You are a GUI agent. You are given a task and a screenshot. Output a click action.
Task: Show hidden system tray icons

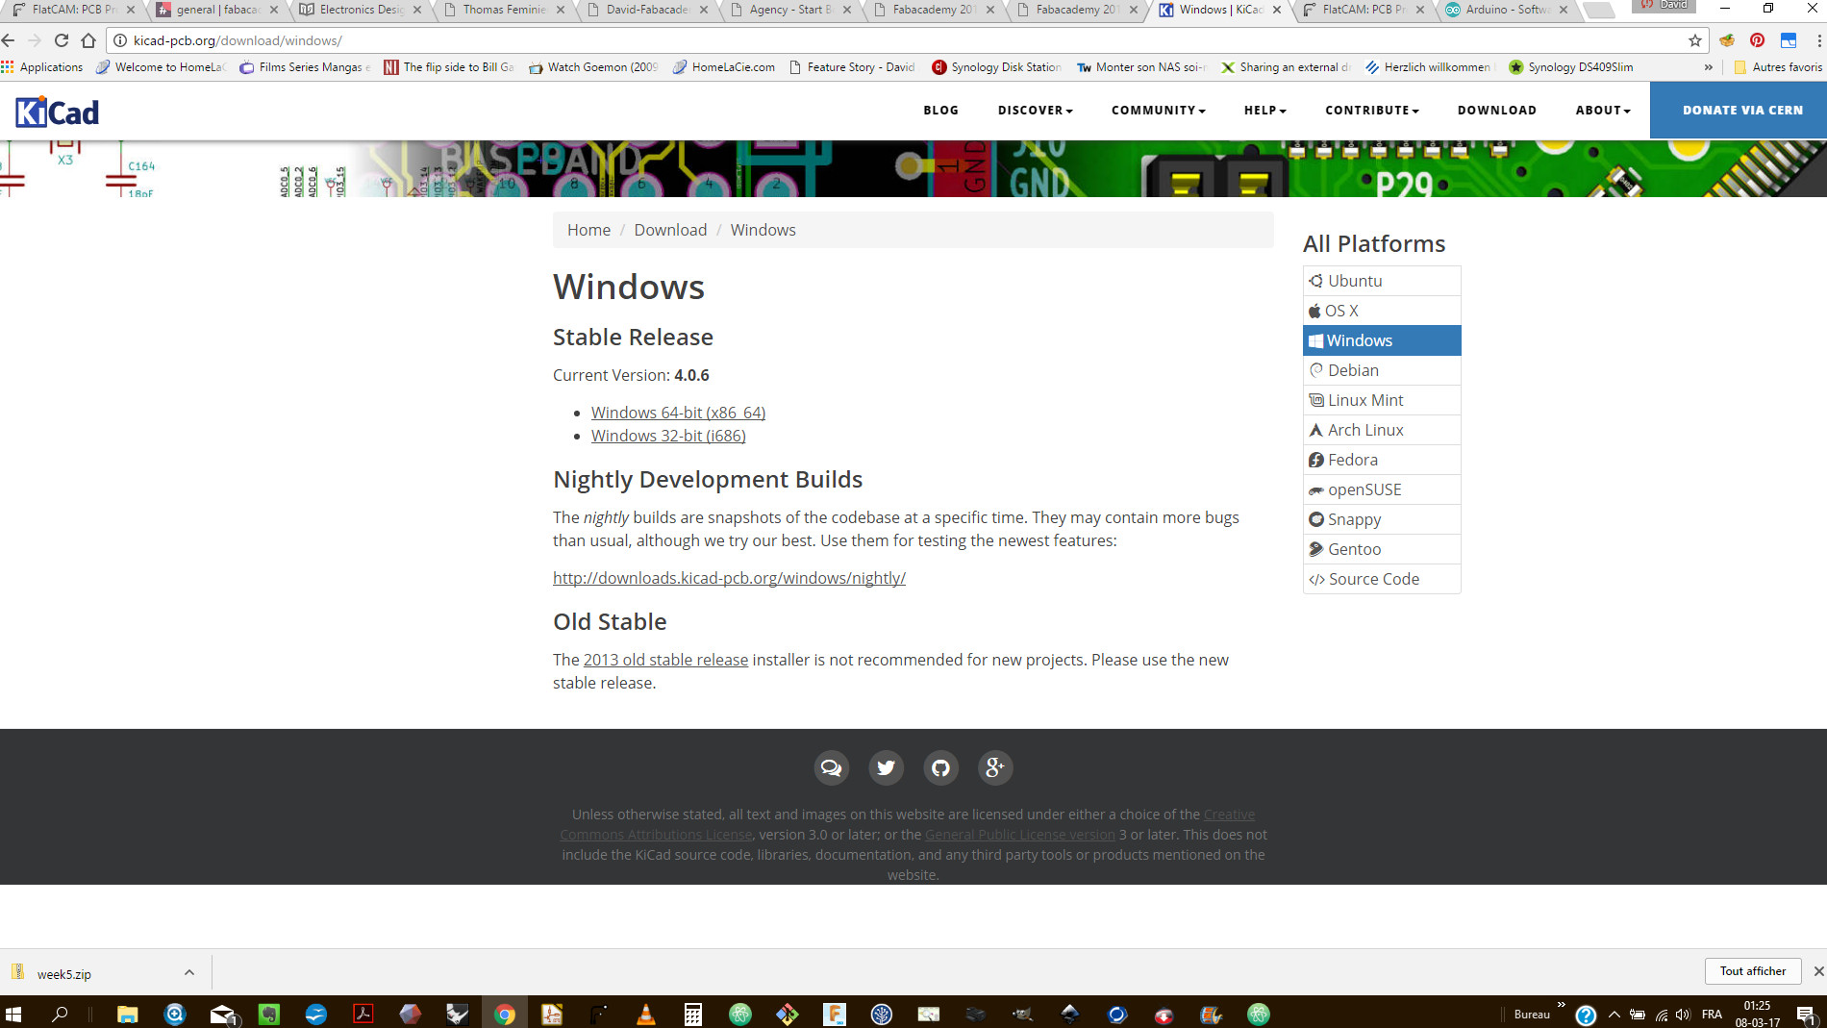1614,1015
